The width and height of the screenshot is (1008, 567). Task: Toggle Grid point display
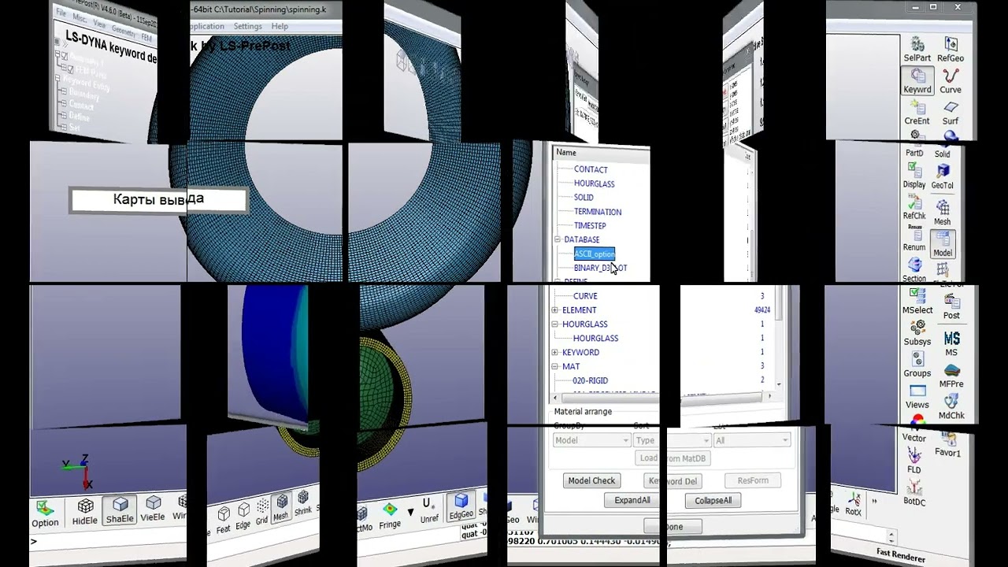coord(262,512)
